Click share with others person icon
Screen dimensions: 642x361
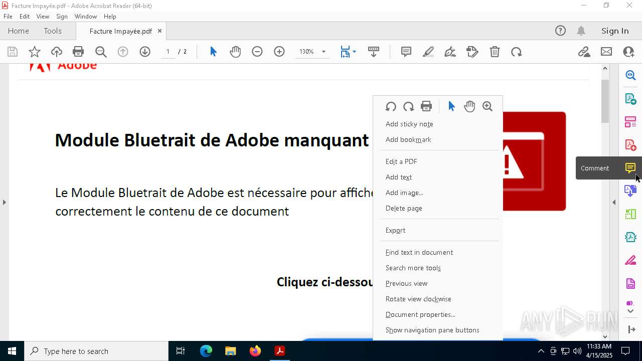628,52
